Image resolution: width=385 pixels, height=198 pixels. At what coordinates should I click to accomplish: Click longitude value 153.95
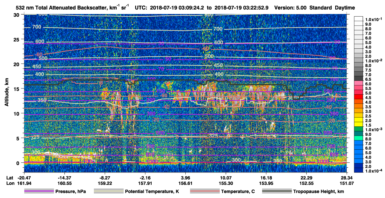tap(266, 183)
